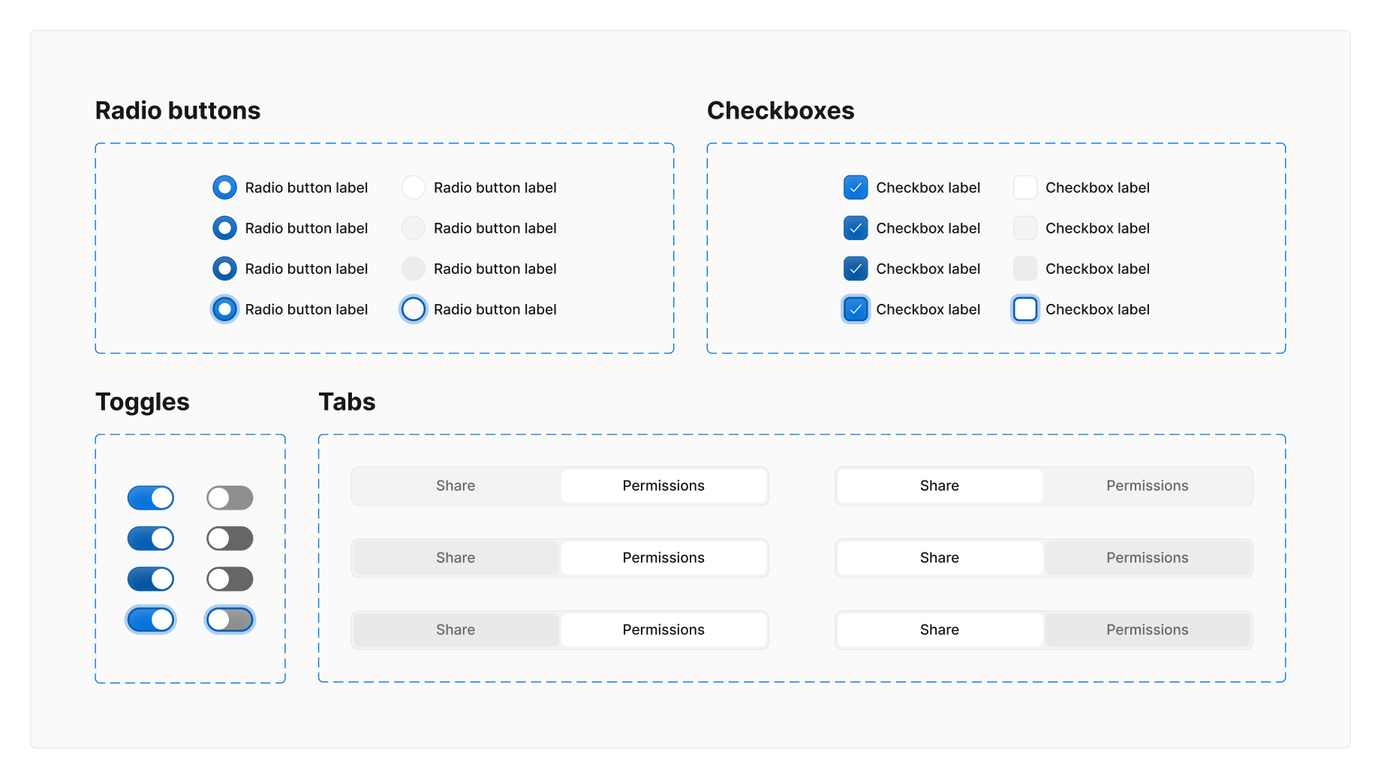Switch to Share in the top-row left tab group
The image size is (1381, 779).
(x=456, y=486)
